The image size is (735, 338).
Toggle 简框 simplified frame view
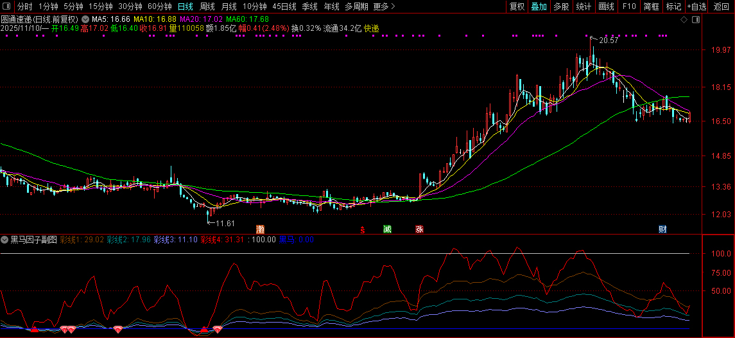pyautogui.click(x=651, y=6)
